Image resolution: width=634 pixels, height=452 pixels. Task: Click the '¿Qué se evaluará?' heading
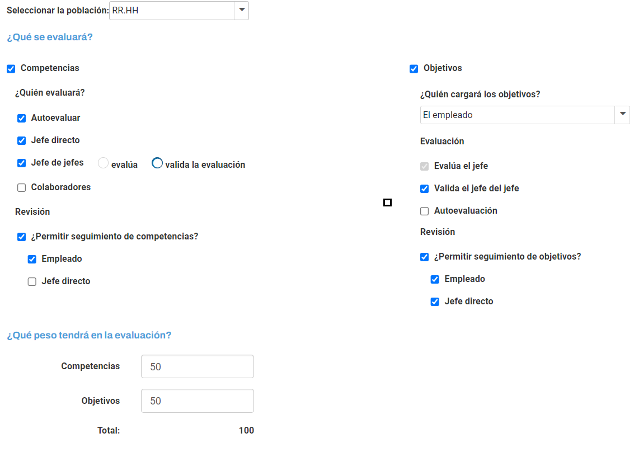50,37
